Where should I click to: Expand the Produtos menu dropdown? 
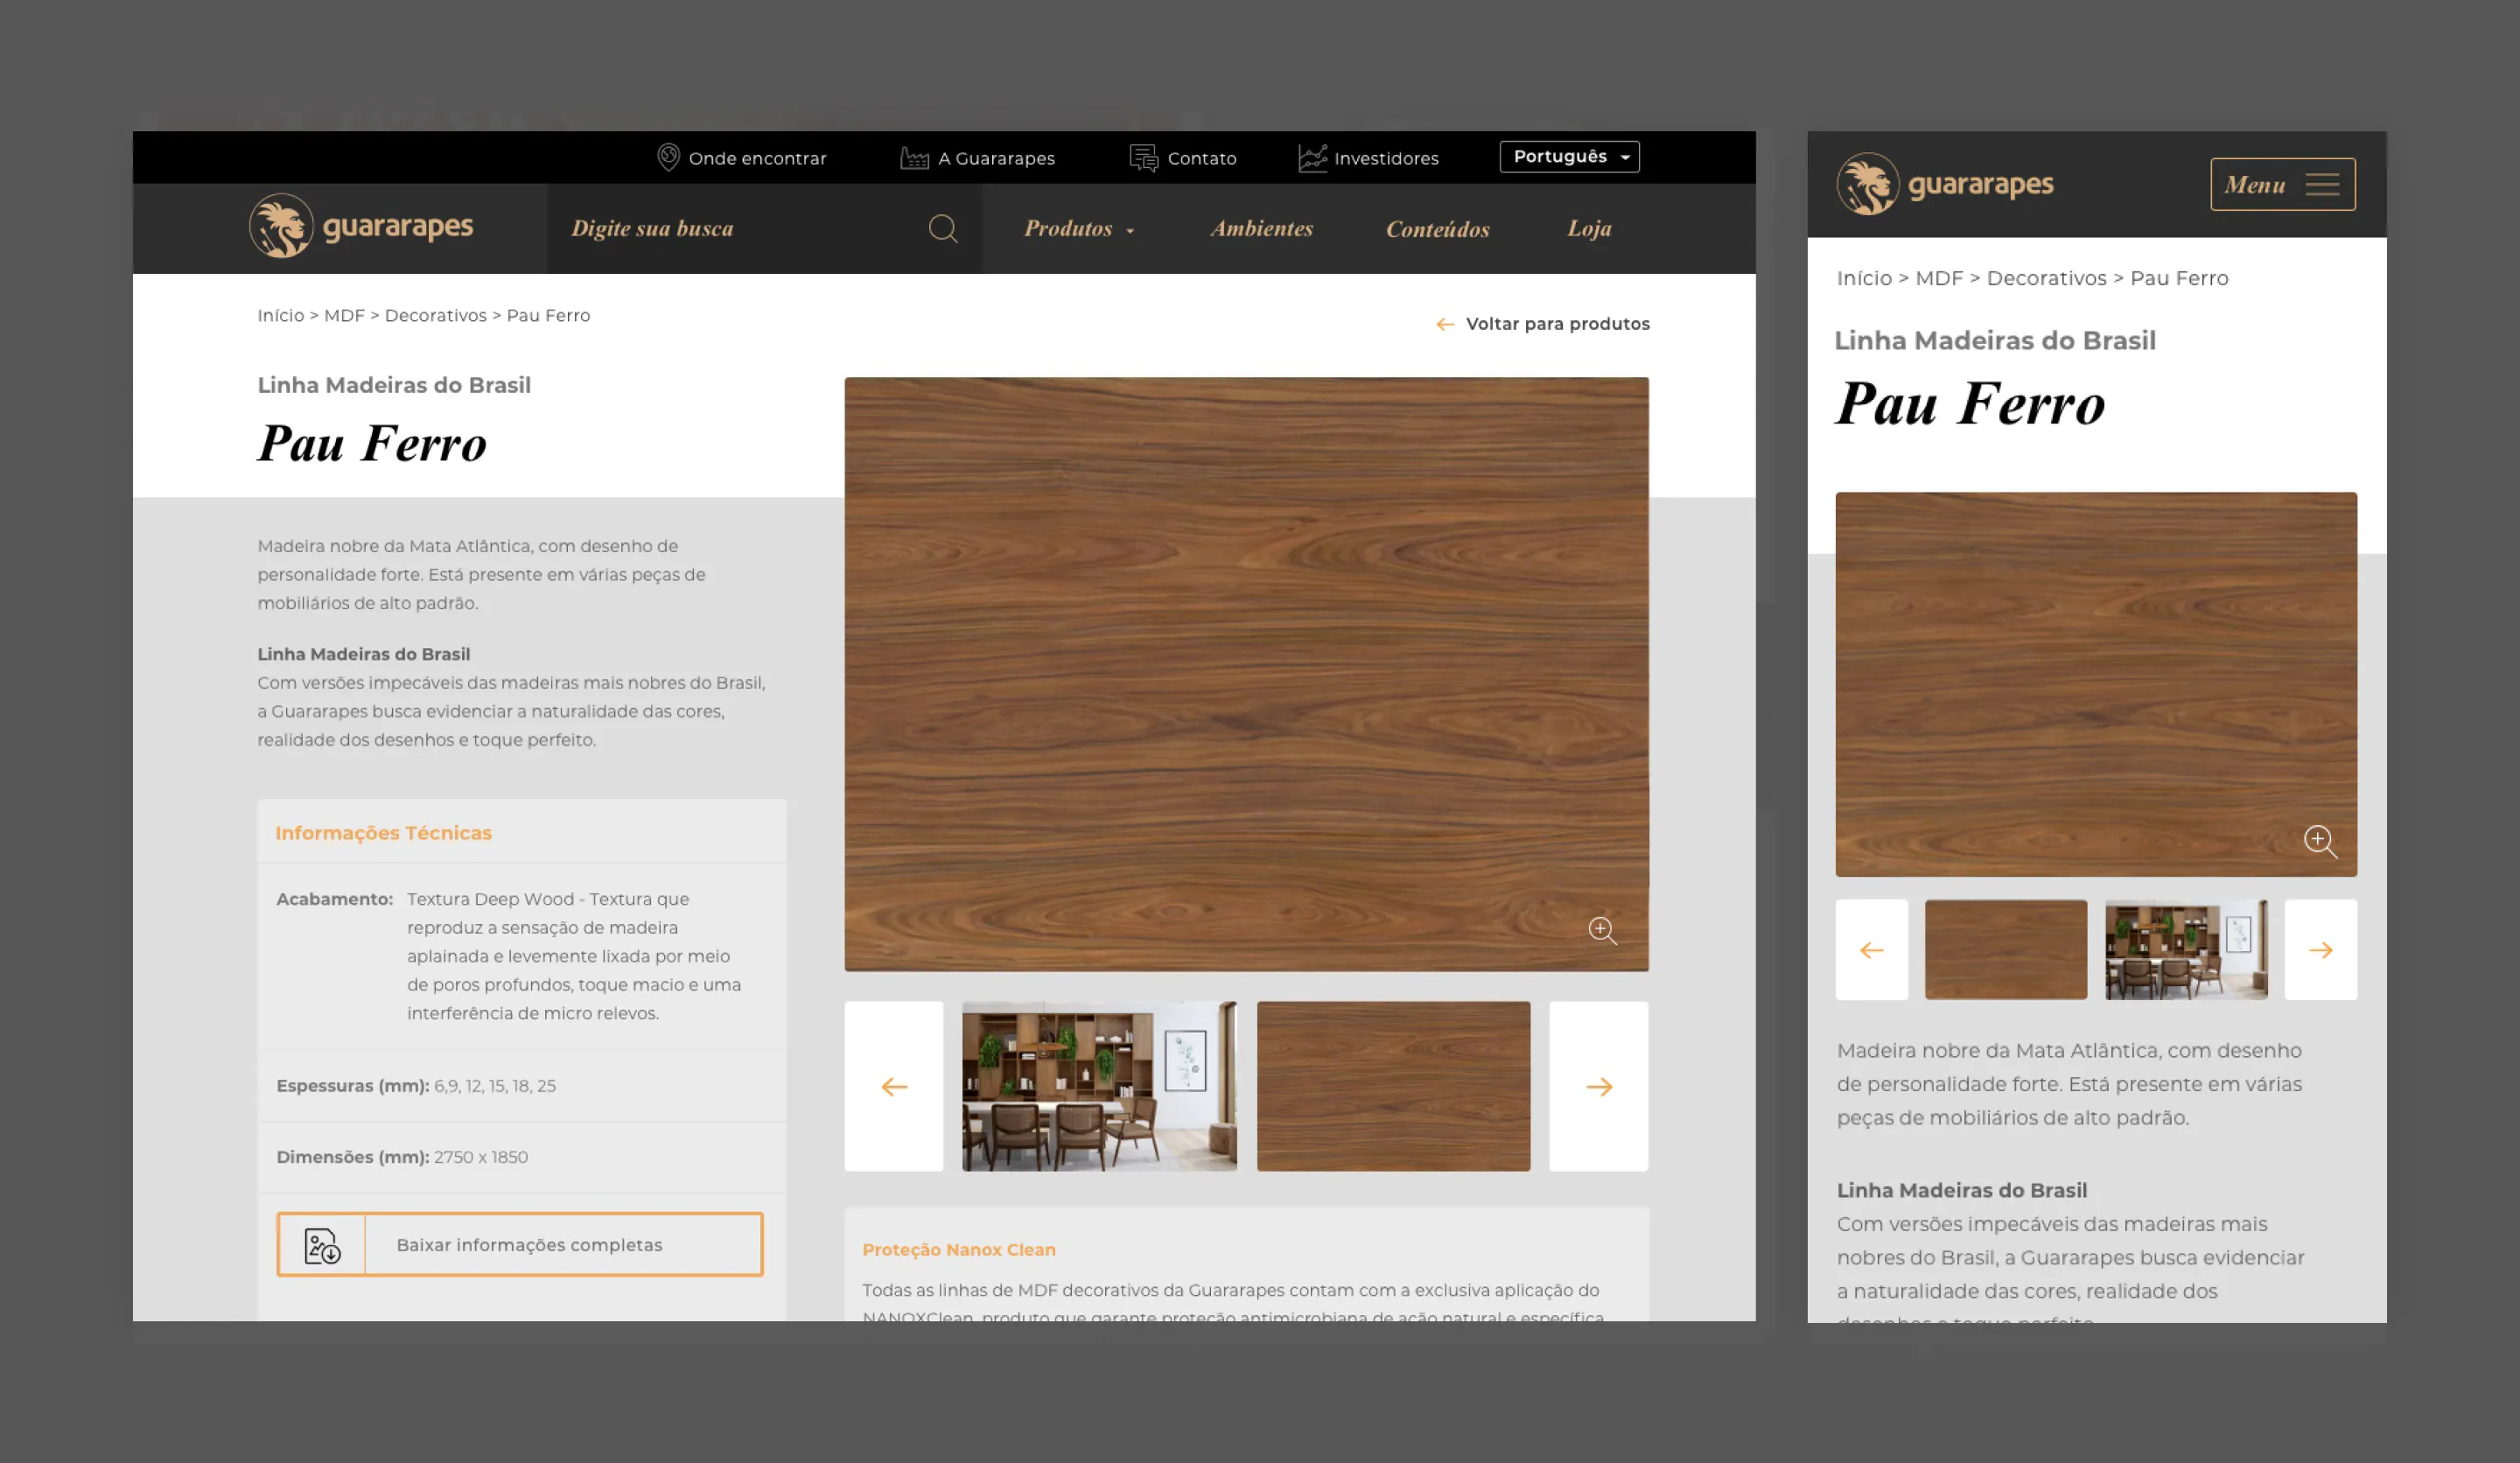click(x=1078, y=229)
